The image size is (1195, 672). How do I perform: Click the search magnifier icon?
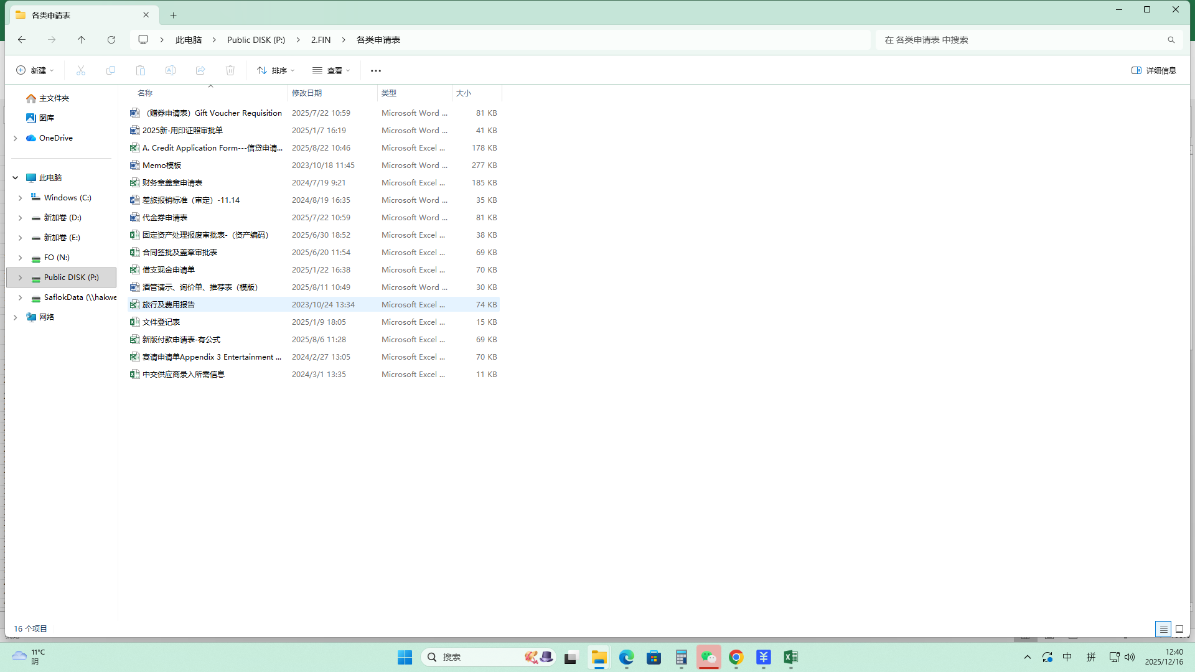coord(1171,40)
